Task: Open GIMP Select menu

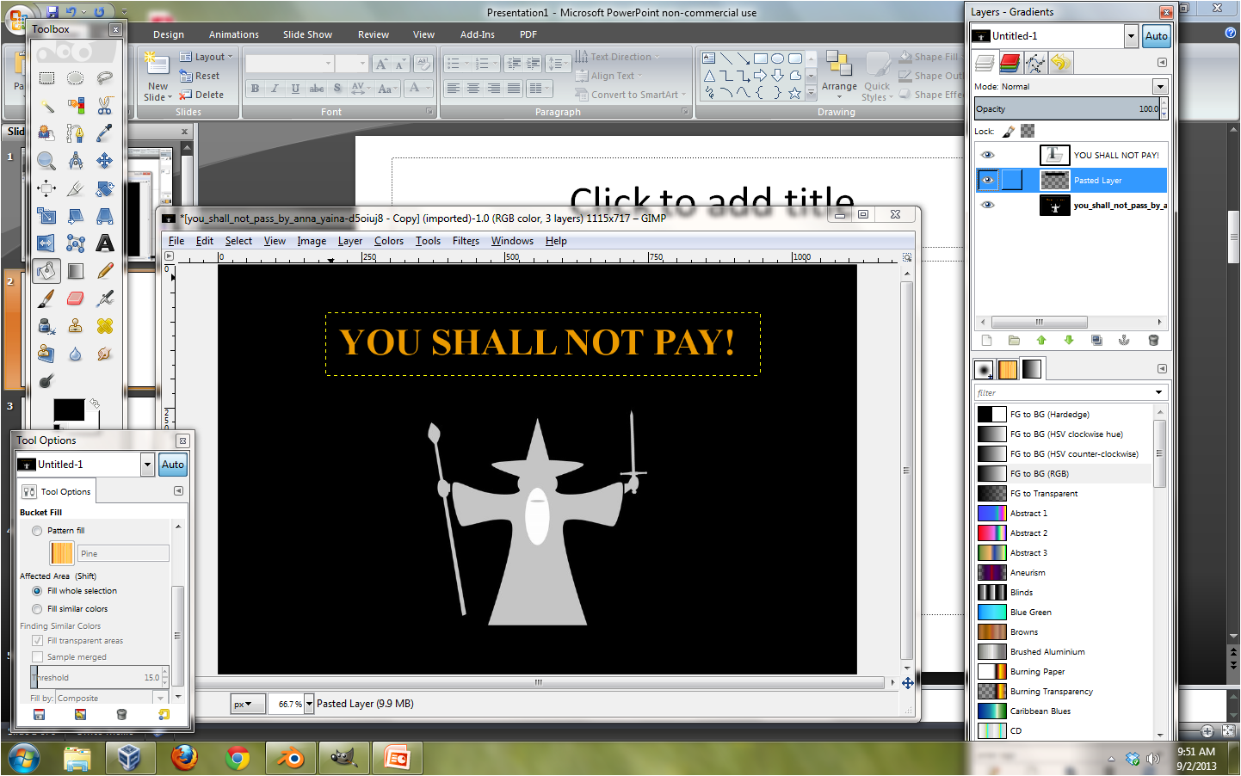Action: coord(238,241)
